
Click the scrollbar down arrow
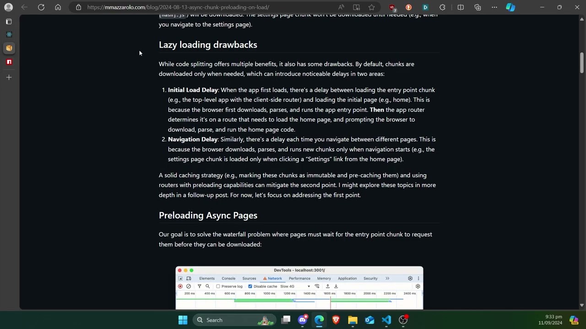(582, 305)
